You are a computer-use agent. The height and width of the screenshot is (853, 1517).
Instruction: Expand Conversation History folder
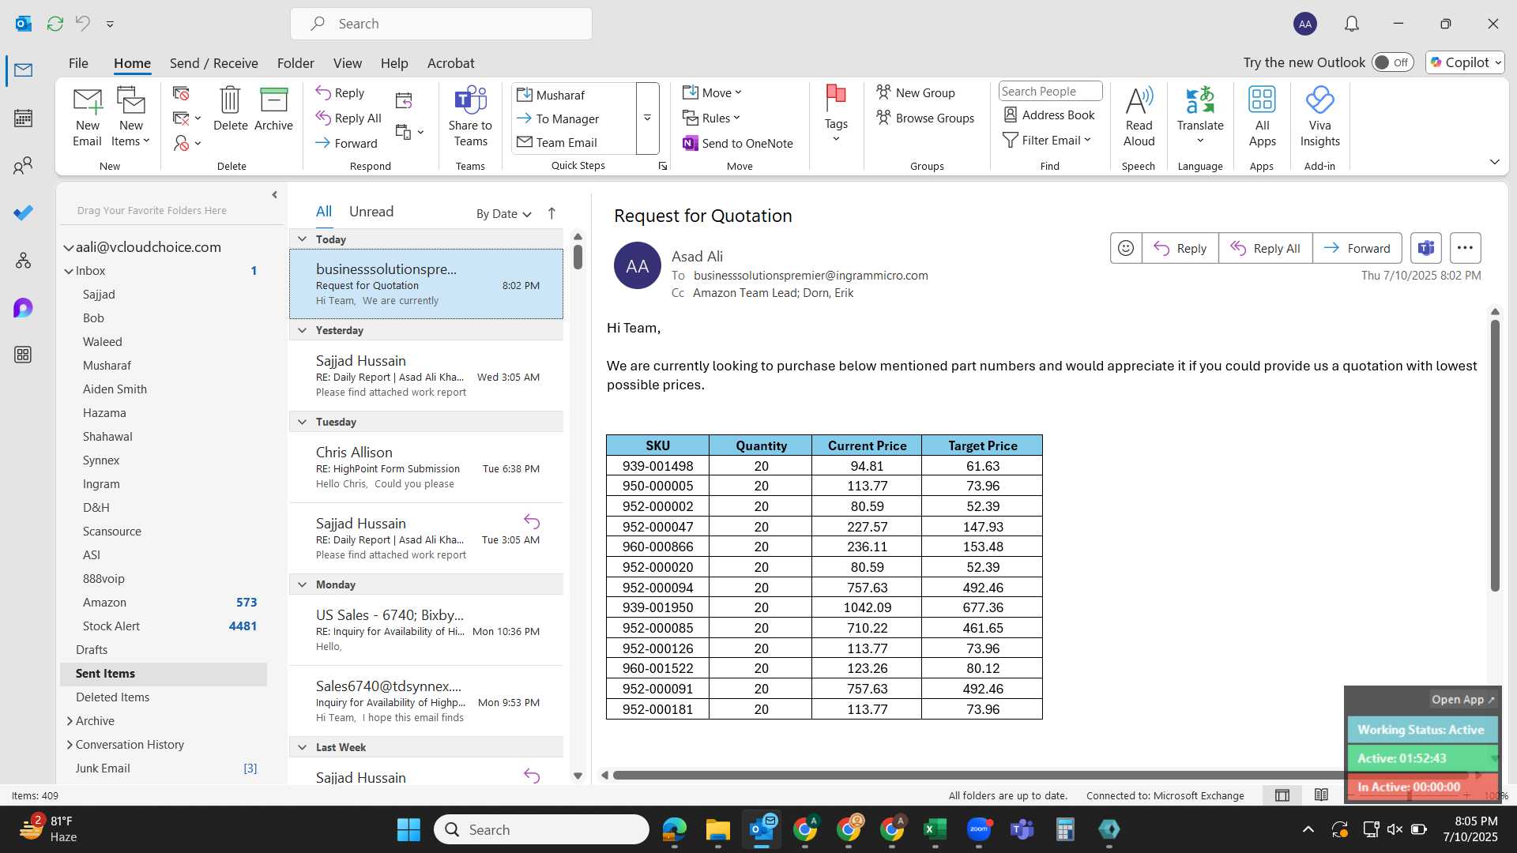[x=70, y=745]
